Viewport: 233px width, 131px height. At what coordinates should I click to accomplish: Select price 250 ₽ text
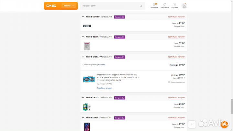pos(182,104)
